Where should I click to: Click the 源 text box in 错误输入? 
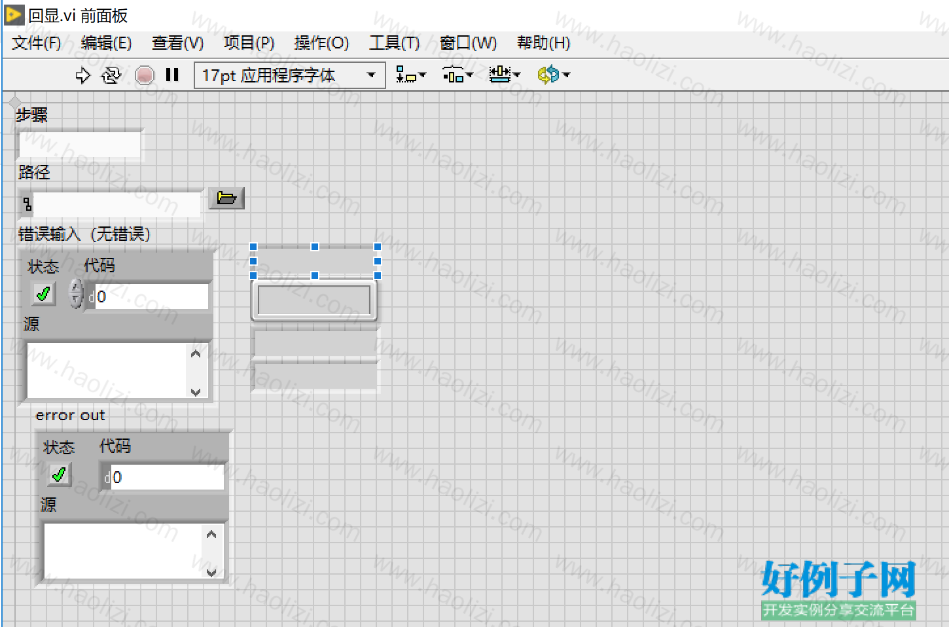tap(107, 370)
